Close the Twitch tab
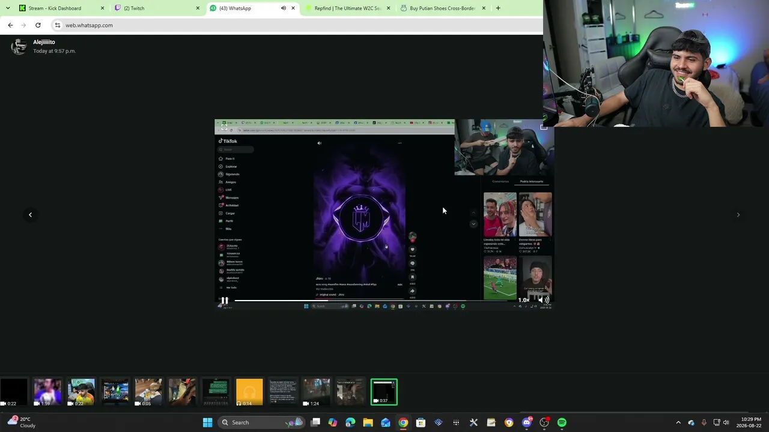Viewport: 769px width, 432px height. click(x=198, y=8)
